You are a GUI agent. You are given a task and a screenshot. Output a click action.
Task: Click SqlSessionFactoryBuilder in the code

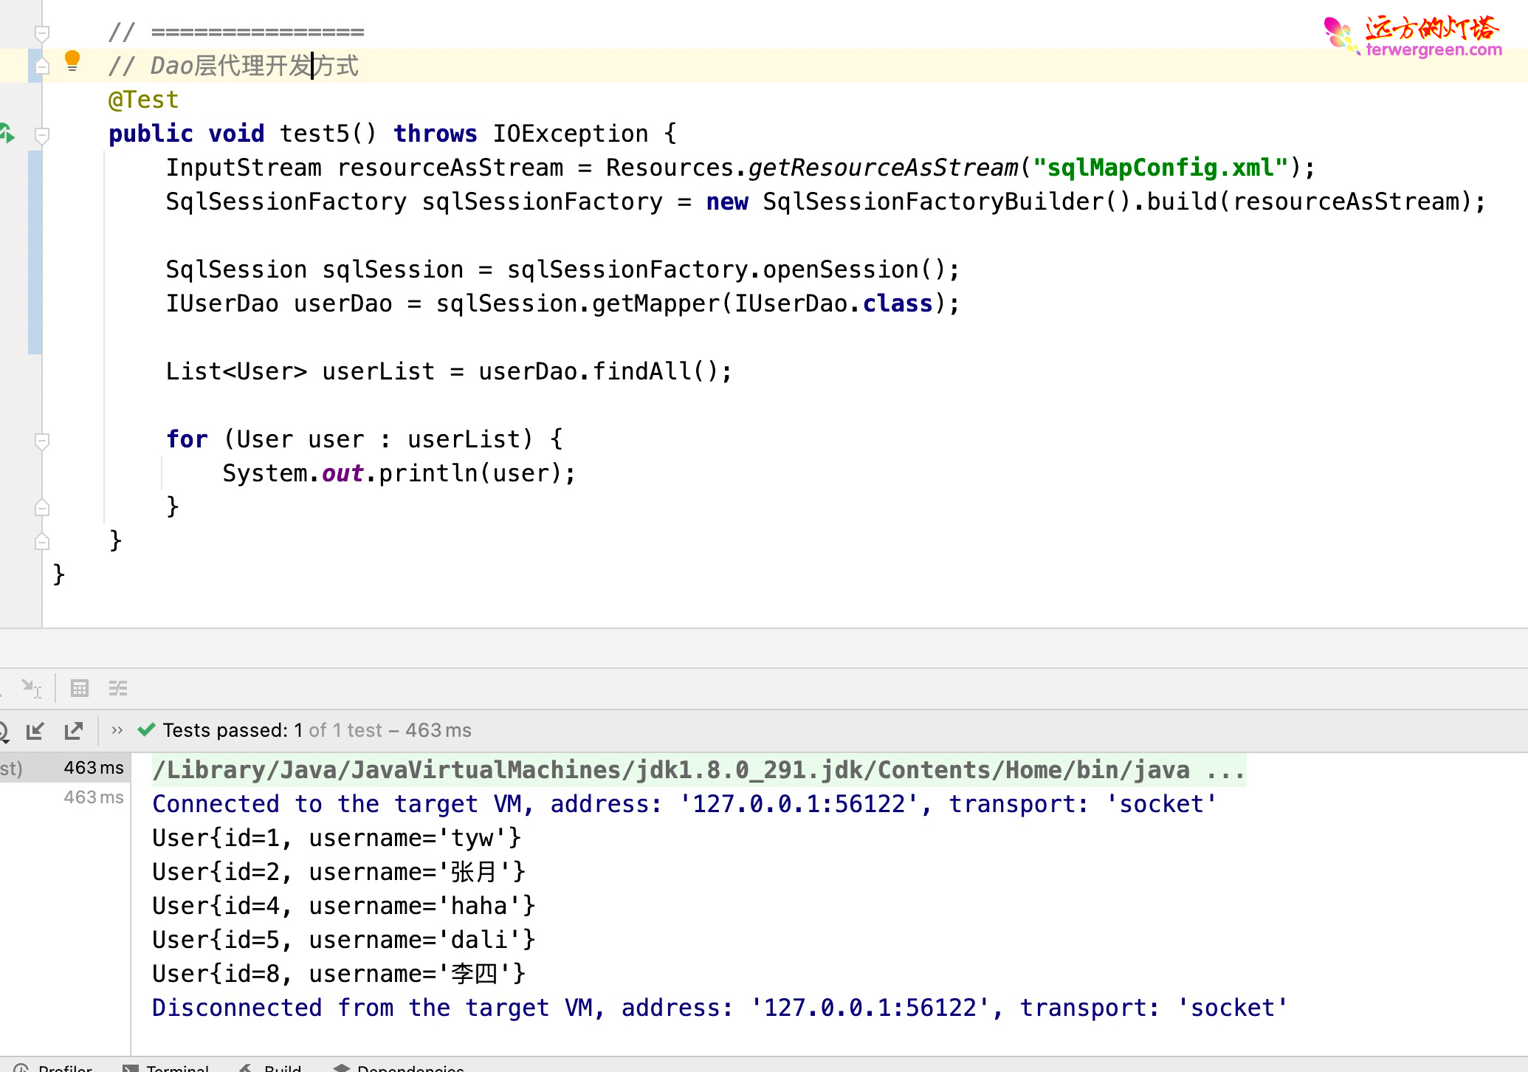[933, 202]
